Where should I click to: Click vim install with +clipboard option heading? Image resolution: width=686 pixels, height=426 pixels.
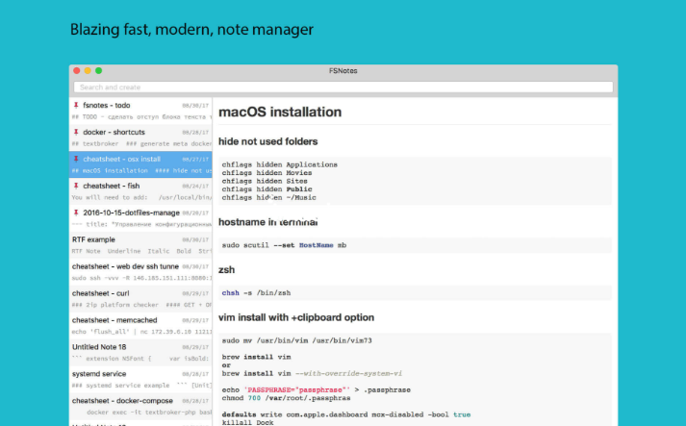tap(296, 317)
